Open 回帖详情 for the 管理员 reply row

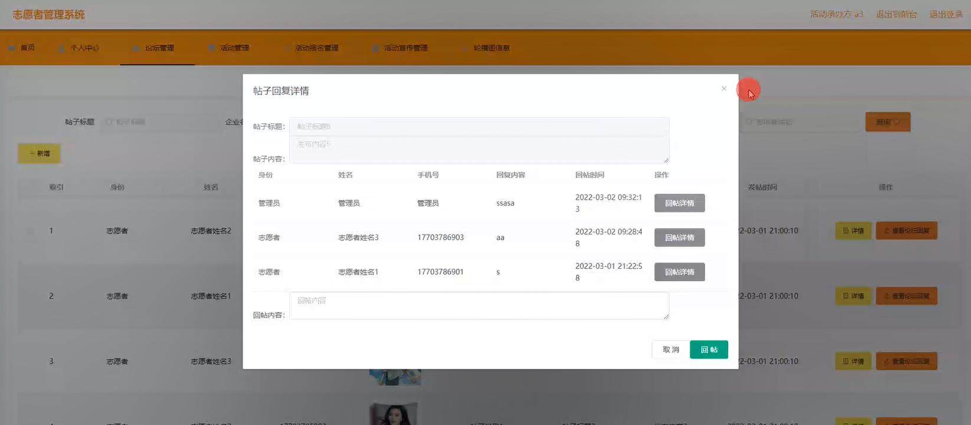click(x=679, y=203)
